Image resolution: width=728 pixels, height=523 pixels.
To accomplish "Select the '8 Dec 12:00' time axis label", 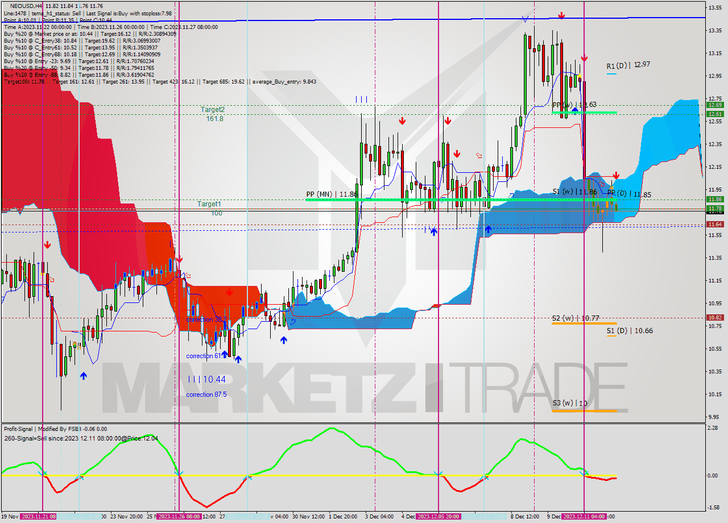I will click(x=525, y=517).
